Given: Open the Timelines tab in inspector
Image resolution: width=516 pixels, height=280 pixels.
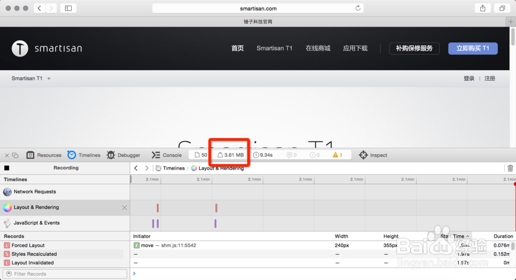Looking at the screenshot, I should [84, 155].
